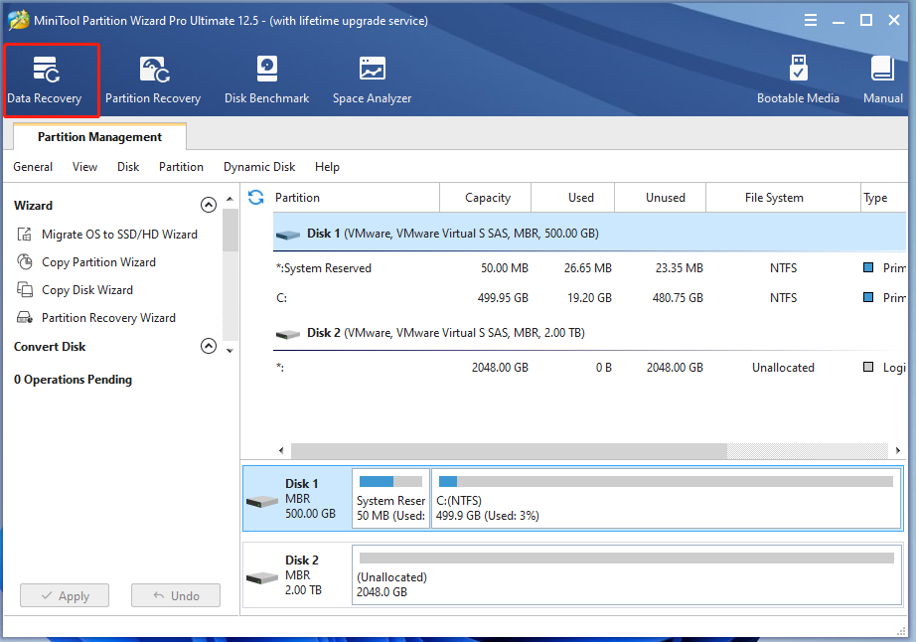916x642 pixels.
Task: Click the 0 Operations Pending label
Action: 74,380
